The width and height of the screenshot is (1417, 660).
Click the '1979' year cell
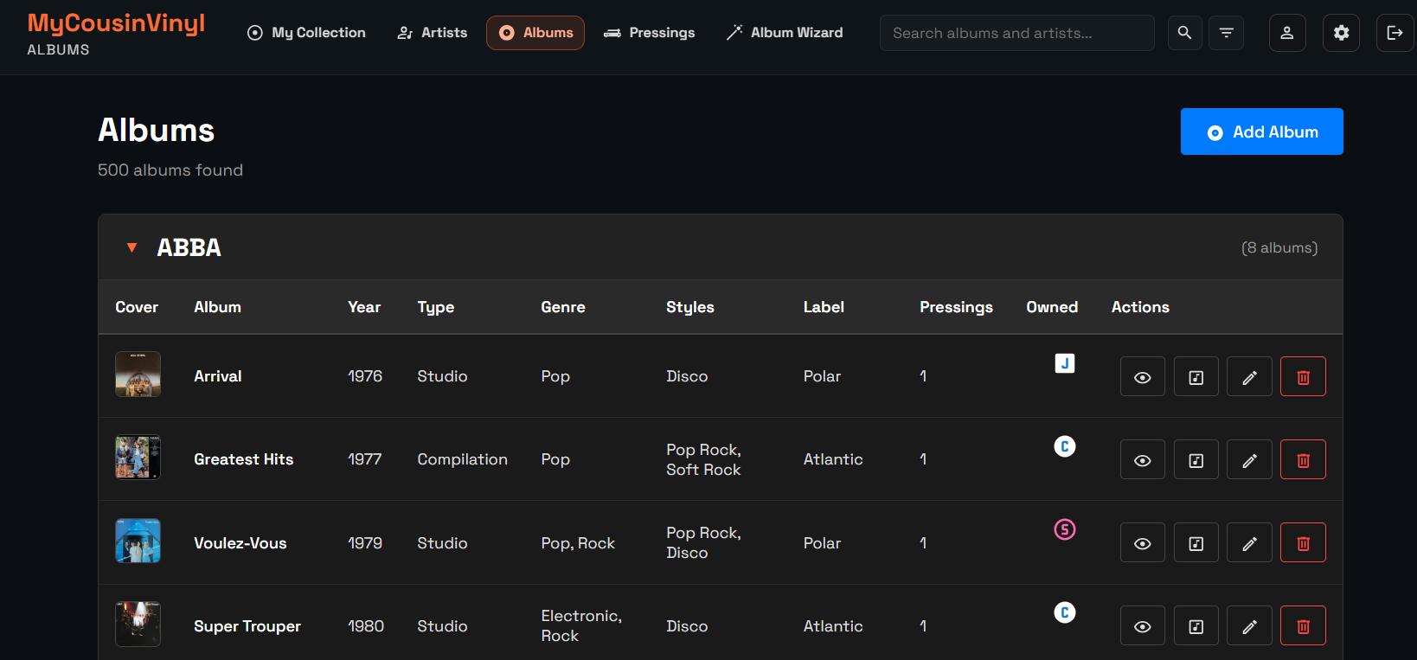pos(365,543)
